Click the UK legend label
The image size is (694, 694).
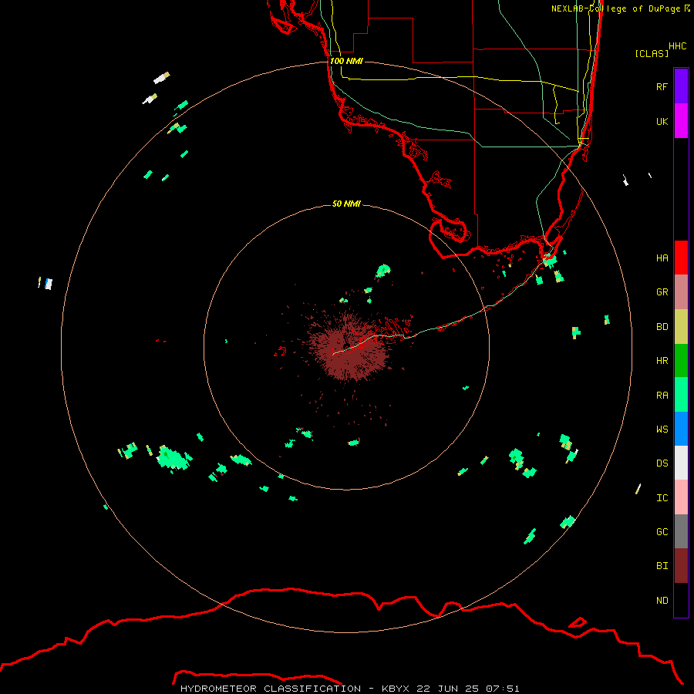[662, 121]
